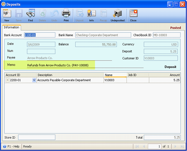Screen dimensions: 187x151
Task: Click the Posted status label
Action: click(x=176, y=28)
